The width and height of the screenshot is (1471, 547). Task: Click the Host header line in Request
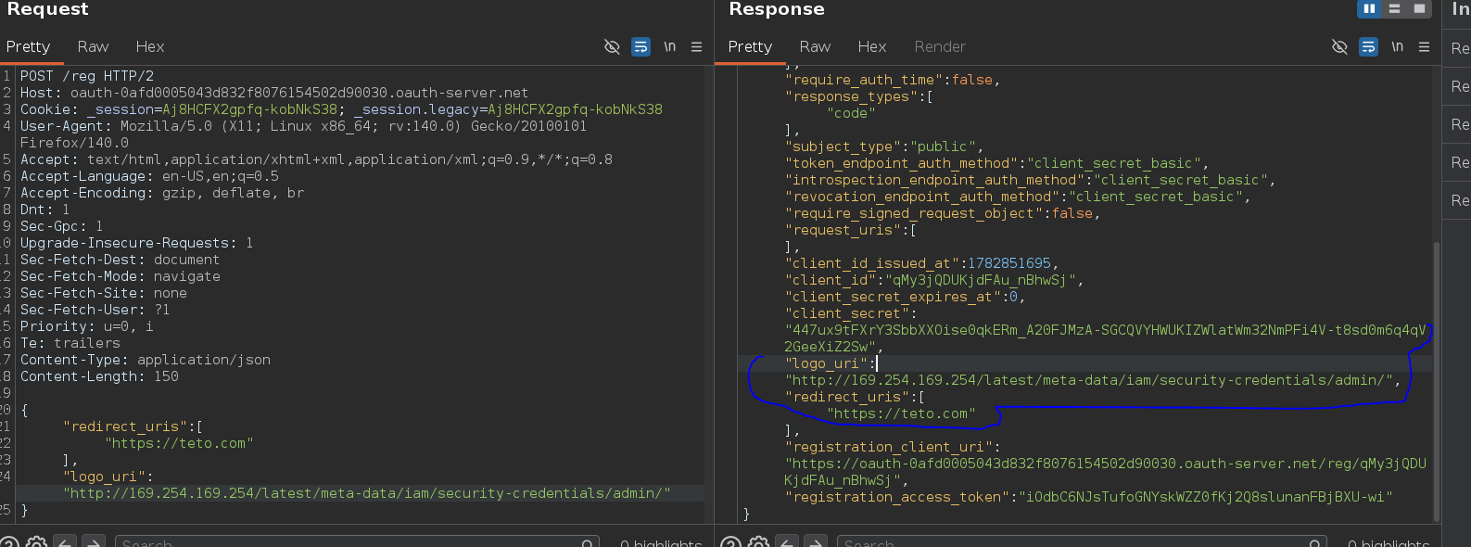[274, 93]
